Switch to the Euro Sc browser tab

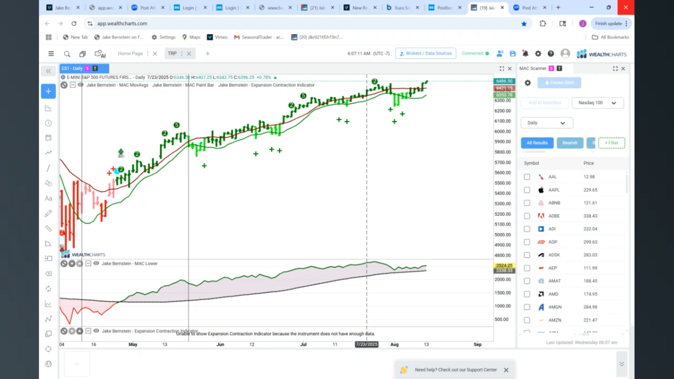(x=403, y=7)
